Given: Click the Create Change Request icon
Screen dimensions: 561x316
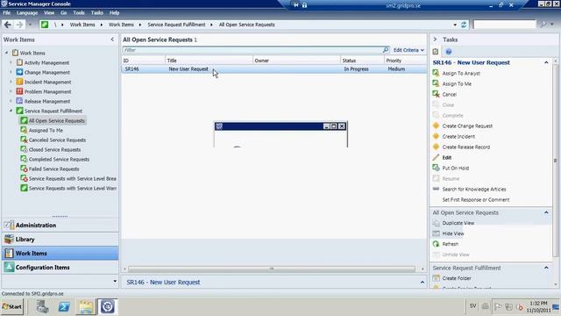Looking at the screenshot, I should click(436, 126).
